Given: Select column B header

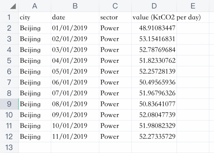Looking at the screenshot, I should [x=75, y=6].
